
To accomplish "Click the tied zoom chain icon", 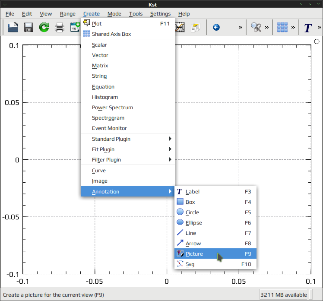I will [256, 27].
